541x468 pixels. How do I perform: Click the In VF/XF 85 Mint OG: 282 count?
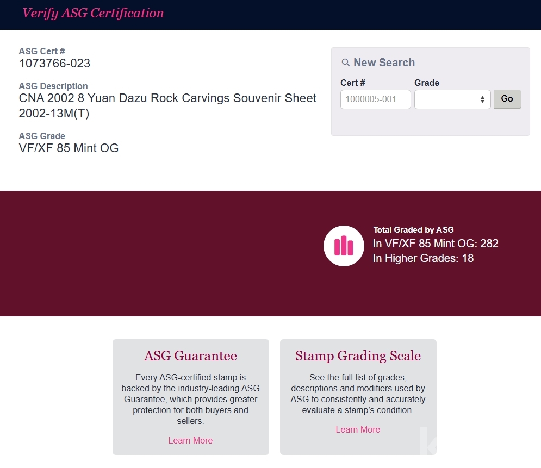click(x=436, y=244)
